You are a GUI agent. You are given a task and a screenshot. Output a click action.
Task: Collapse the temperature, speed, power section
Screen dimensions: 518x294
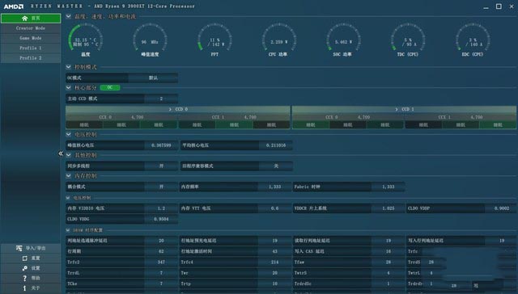tap(68, 16)
